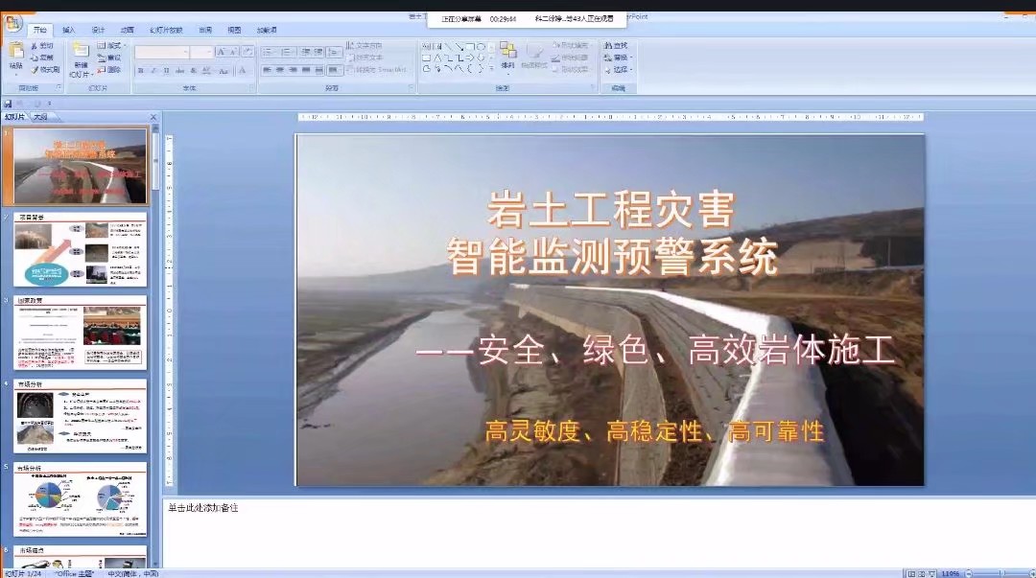Click the Format Painter (格式刷) icon
1036x578 pixels.
point(35,69)
